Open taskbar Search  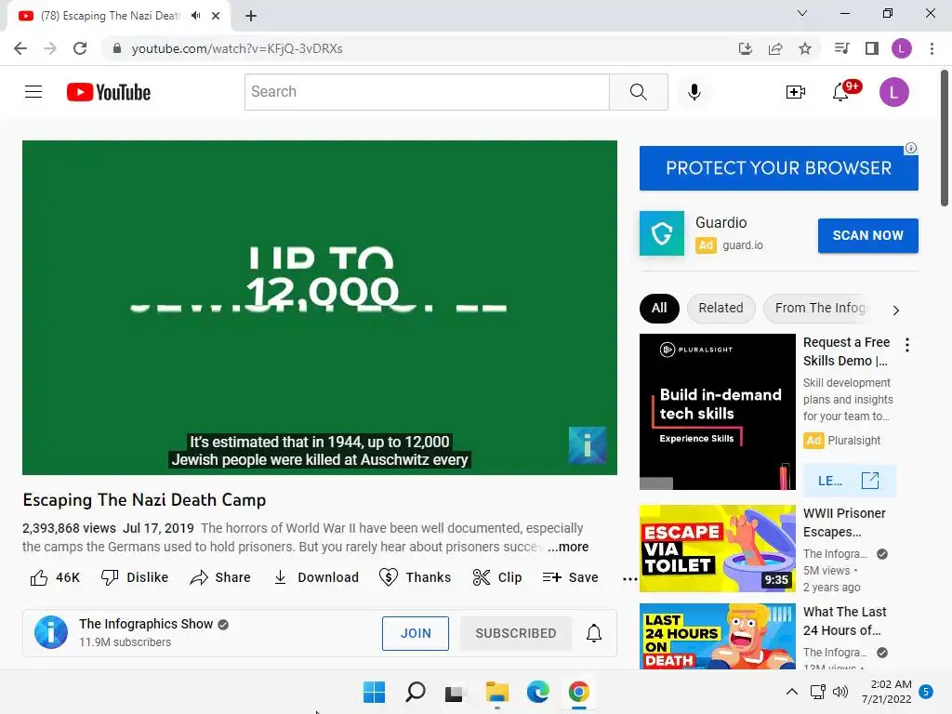tap(416, 692)
